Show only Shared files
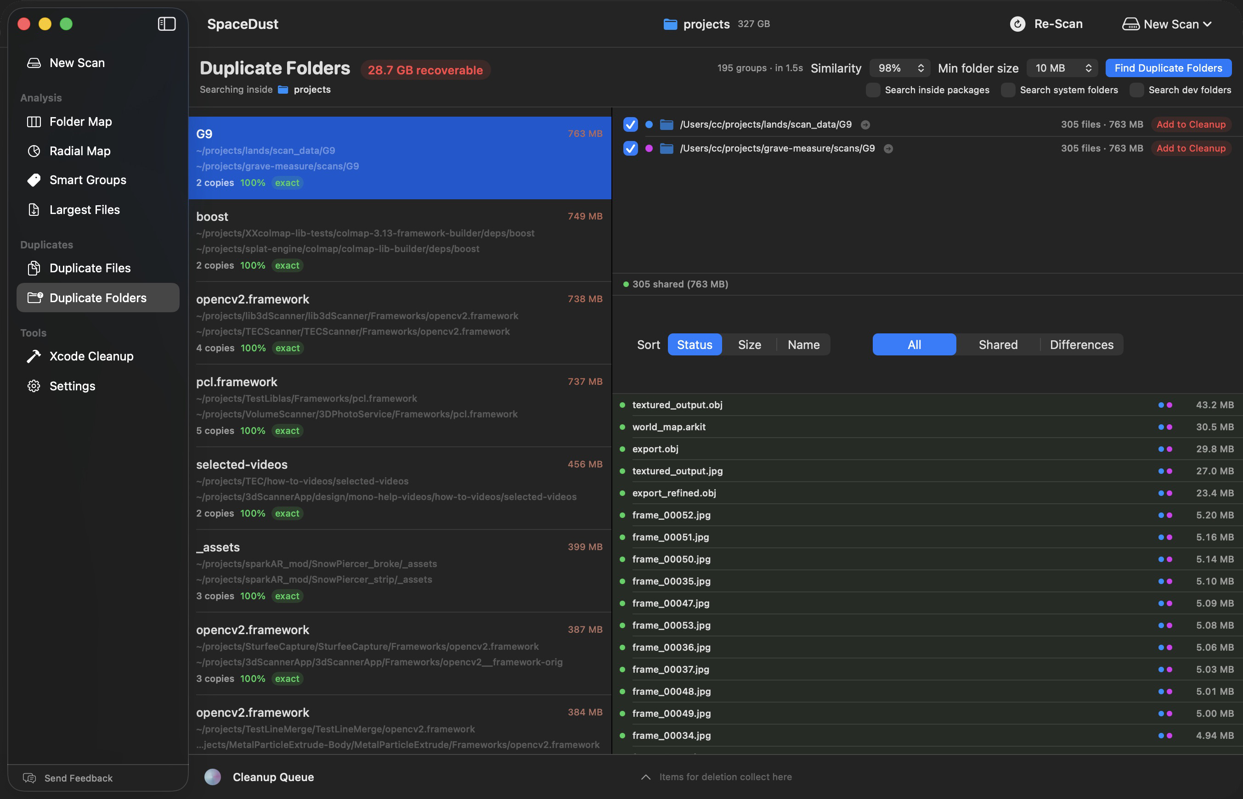Viewport: 1243px width, 799px height. pyautogui.click(x=998, y=344)
